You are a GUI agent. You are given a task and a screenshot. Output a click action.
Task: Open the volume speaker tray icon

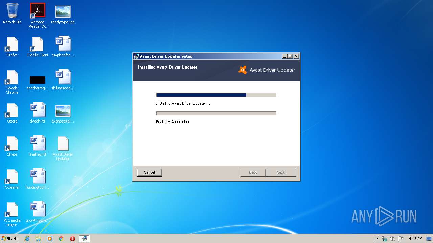point(392,239)
